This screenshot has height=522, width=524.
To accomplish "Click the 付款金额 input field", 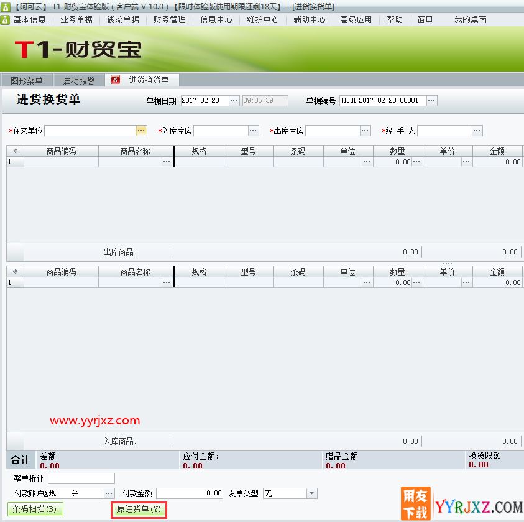I will (x=190, y=493).
